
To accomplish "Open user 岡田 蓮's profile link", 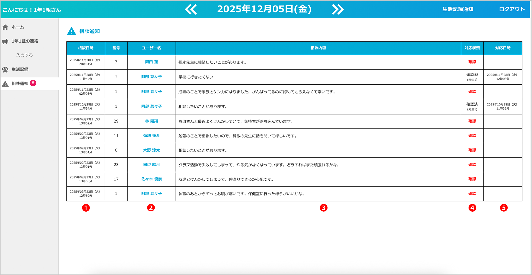I will (x=152, y=62).
